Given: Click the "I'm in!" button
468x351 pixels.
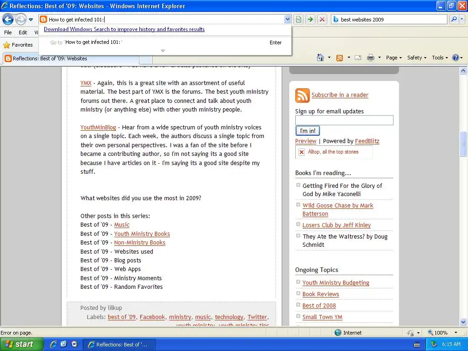Looking at the screenshot, I should coord(308,131).
